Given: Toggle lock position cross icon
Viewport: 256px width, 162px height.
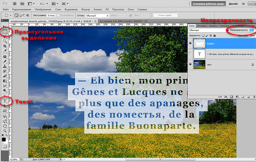Looking at the screenshot, I should click(x=211, y=35).
